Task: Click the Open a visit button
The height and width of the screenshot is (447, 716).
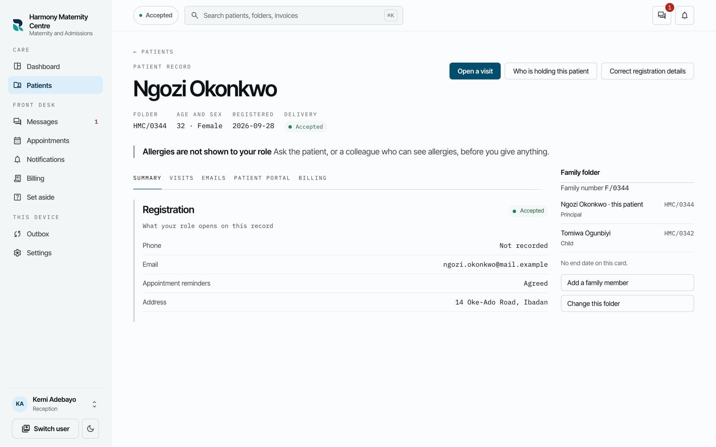Action: [x=475, y=71]
